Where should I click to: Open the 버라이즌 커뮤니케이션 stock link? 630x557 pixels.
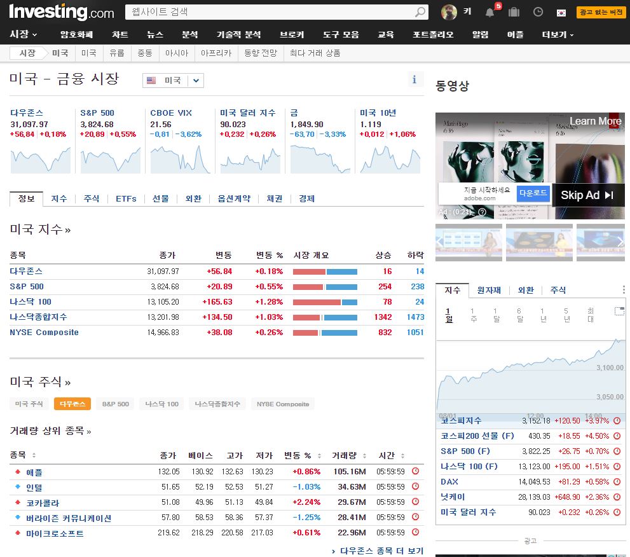(69, 518)
